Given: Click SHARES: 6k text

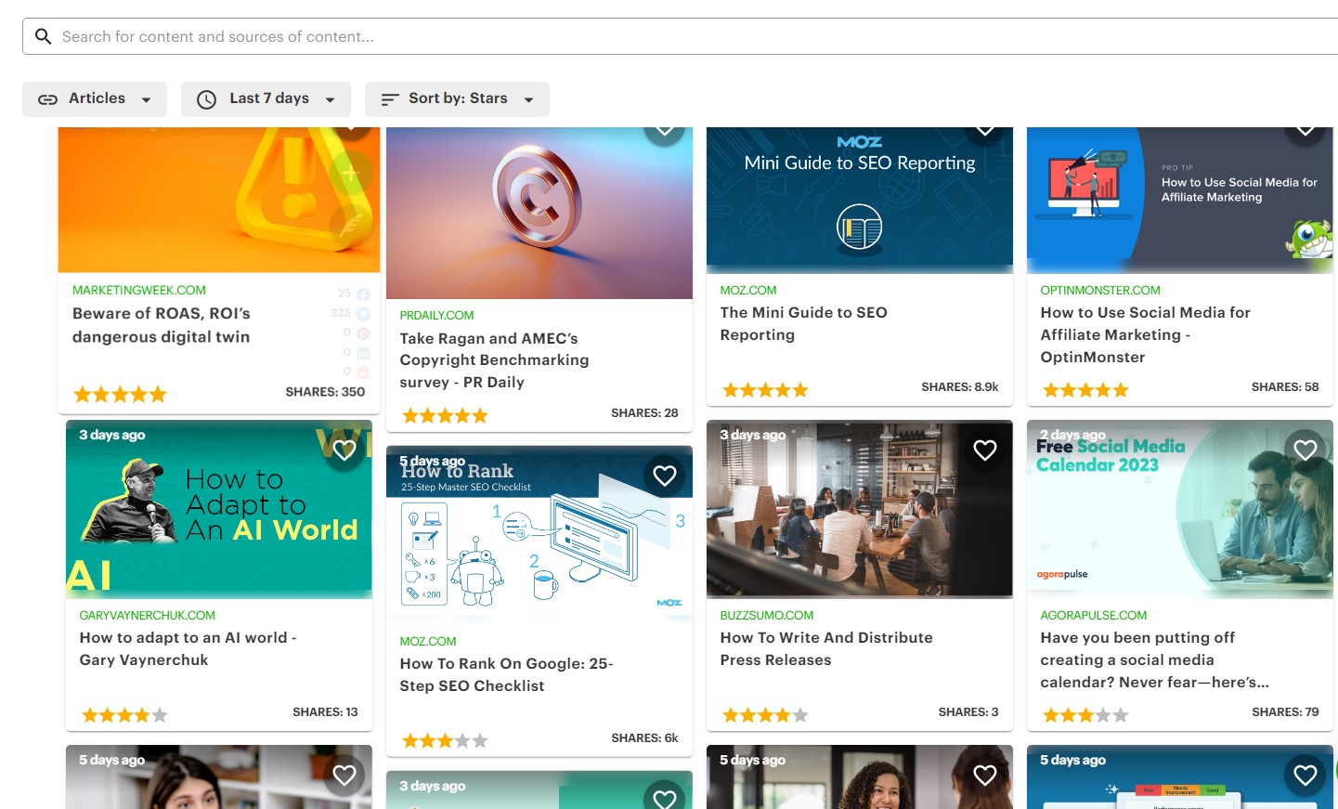Looking at the screenshot, I should point(644,737).
